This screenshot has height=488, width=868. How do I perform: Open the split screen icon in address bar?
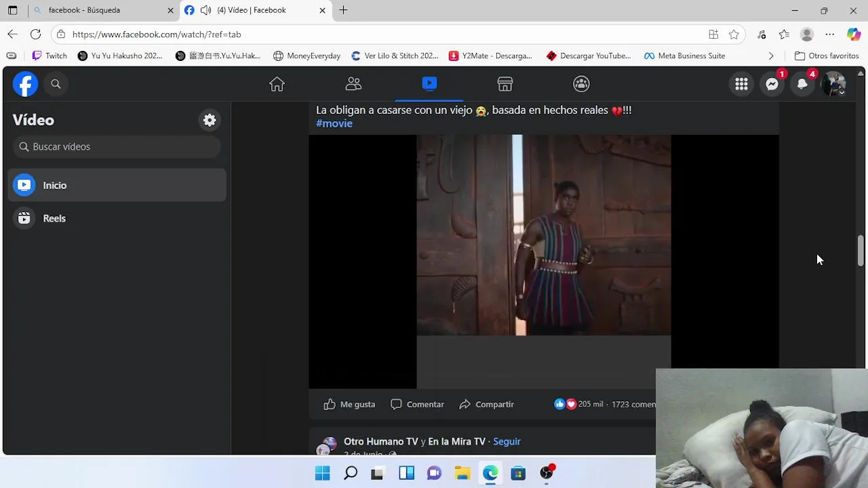pos(713,35)
